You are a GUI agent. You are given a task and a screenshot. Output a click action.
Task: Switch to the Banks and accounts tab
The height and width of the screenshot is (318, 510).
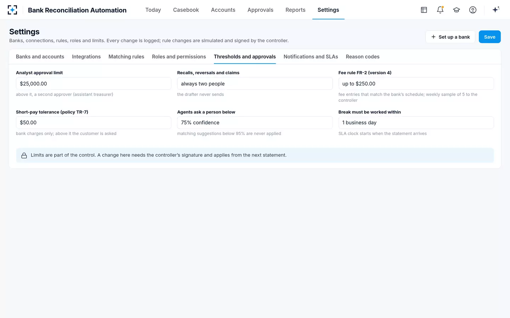(x=40, y=57)
